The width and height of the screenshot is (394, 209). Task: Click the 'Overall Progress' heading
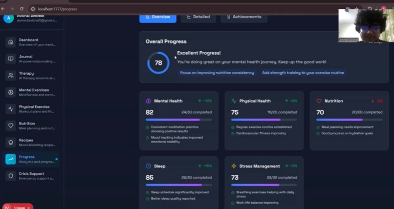[x=166, y=42]
